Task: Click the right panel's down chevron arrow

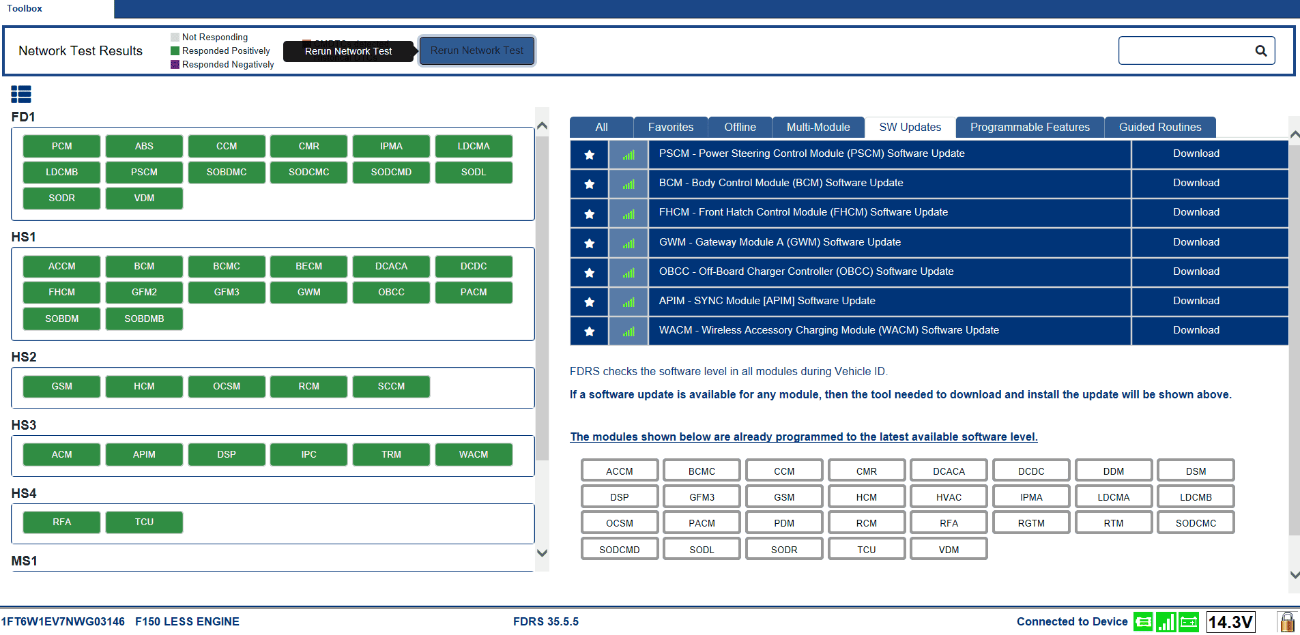Action: coord(1294,575)
